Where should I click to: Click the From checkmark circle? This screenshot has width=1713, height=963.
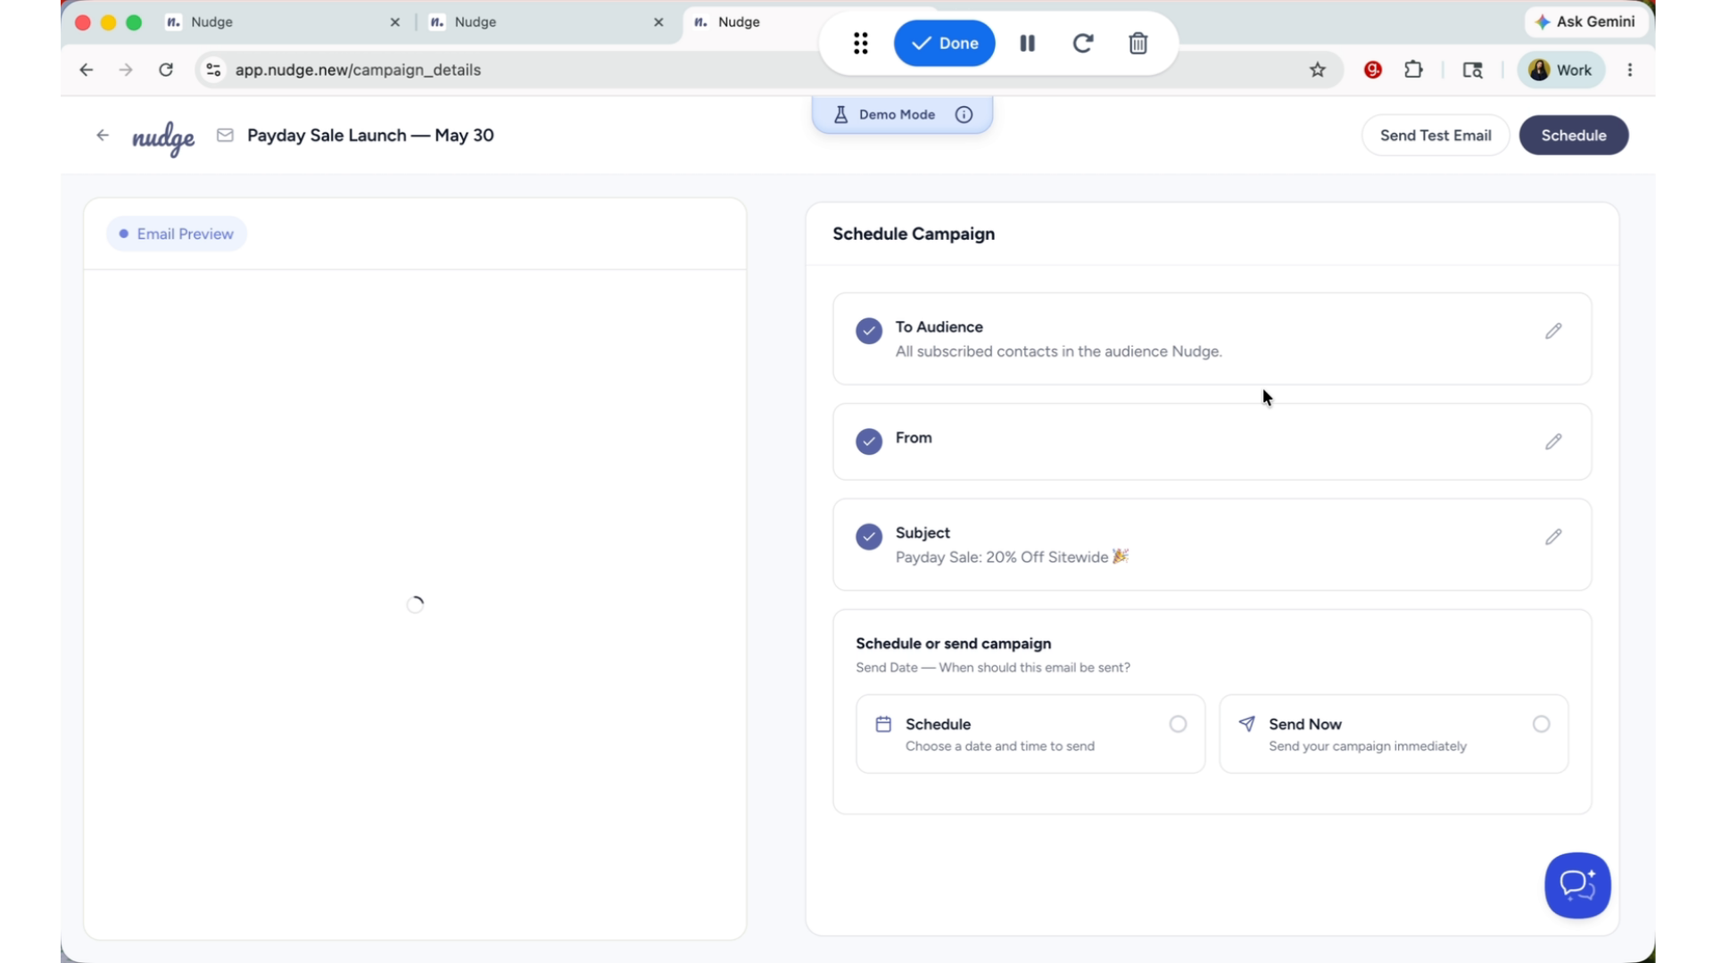(x=869, y=441)
